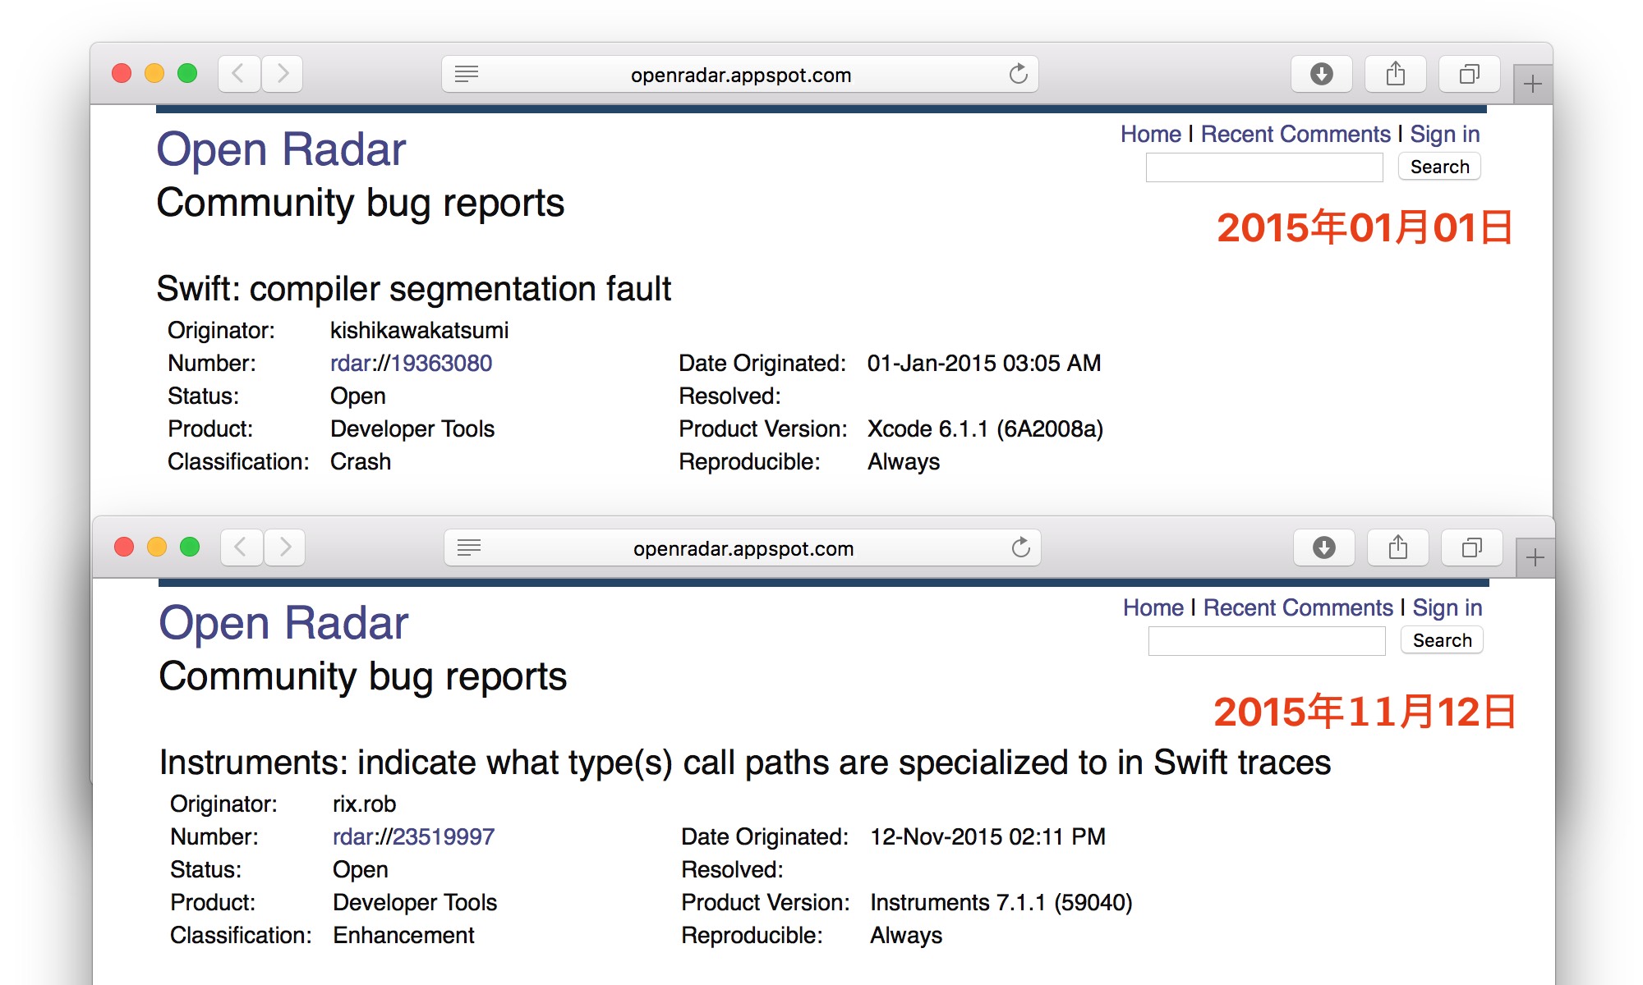
Task: Go forward in the bottom Safari window
Action: point(284,547)
